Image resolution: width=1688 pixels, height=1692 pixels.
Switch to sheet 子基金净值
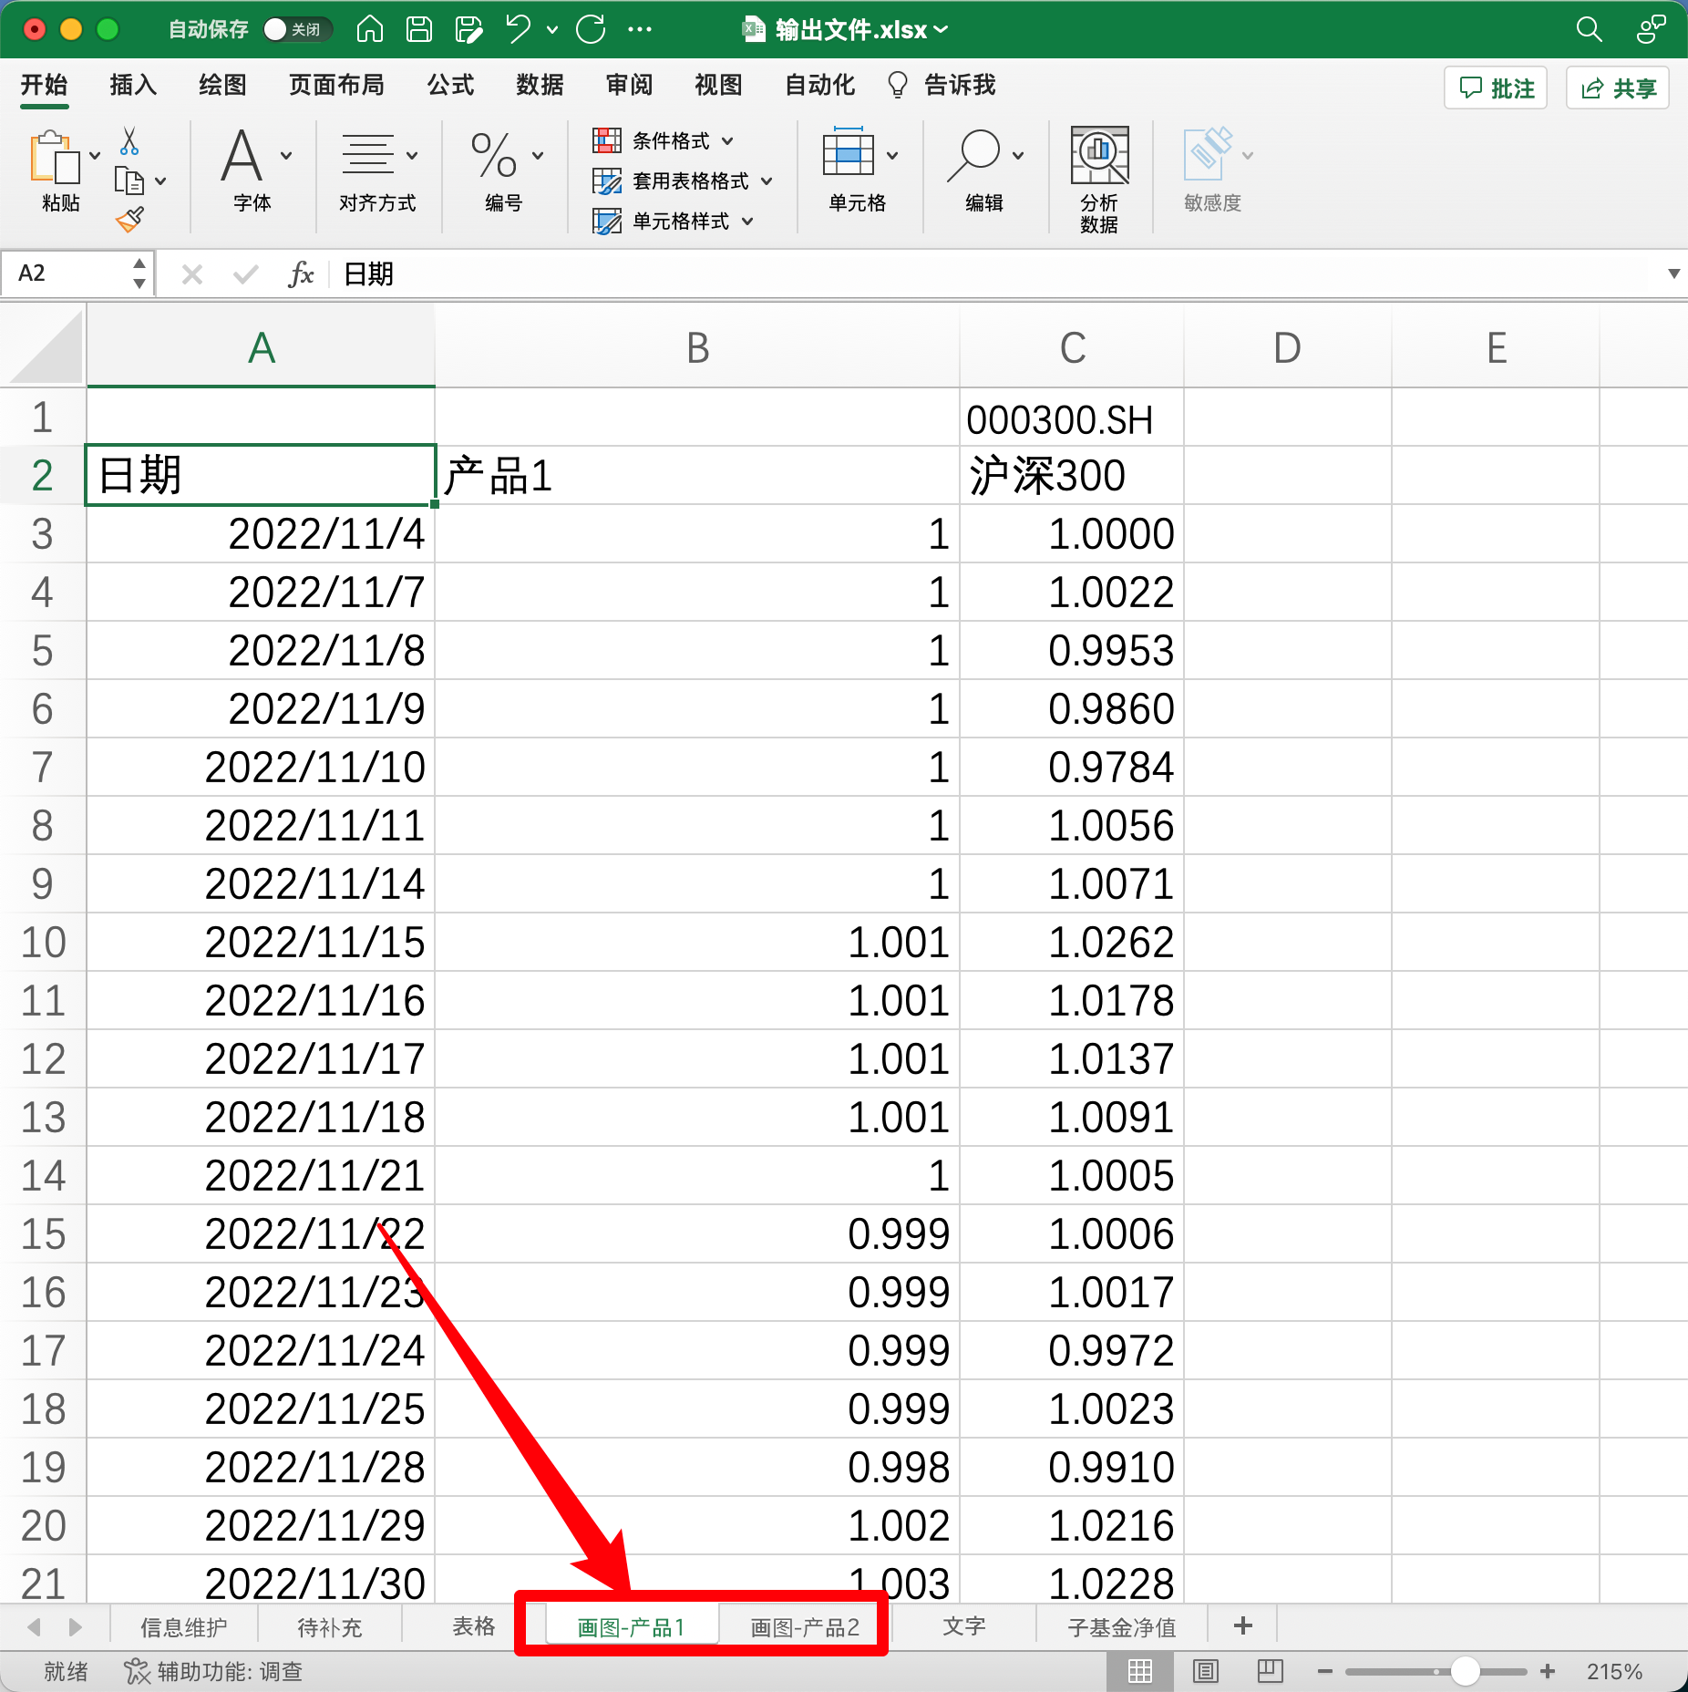pos(1121,1626)
